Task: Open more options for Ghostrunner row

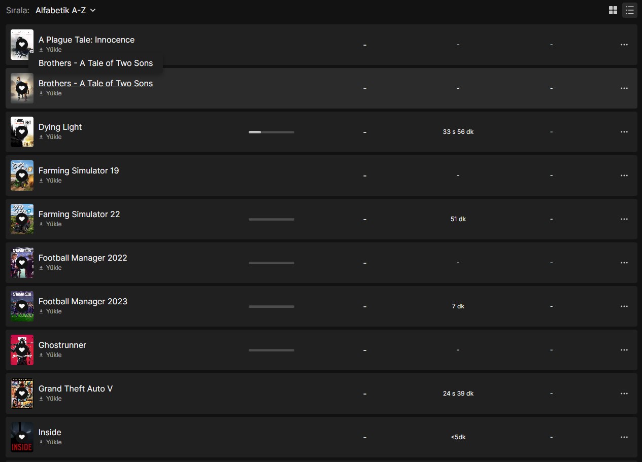Action: coord(624,350)
